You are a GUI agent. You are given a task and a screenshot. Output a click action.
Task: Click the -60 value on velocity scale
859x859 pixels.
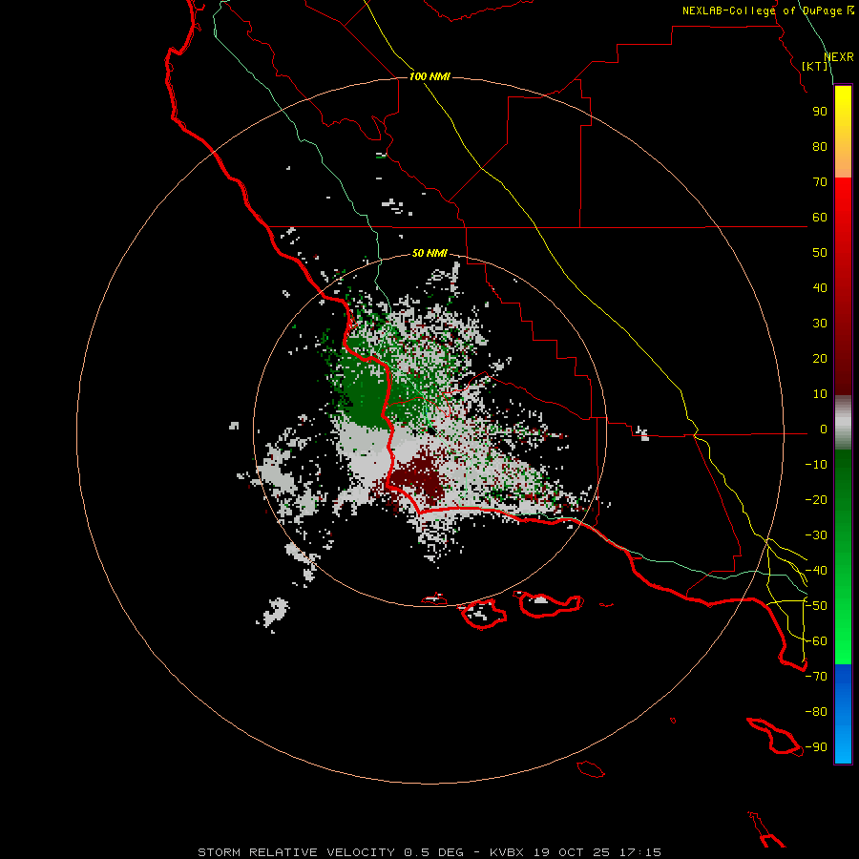[816, 641]
